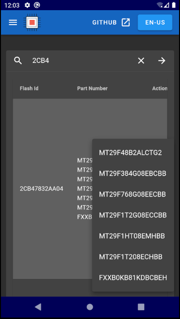
Task: Tap the Android recent apps button
Action: pyautogui.click(x=141, y=307)
